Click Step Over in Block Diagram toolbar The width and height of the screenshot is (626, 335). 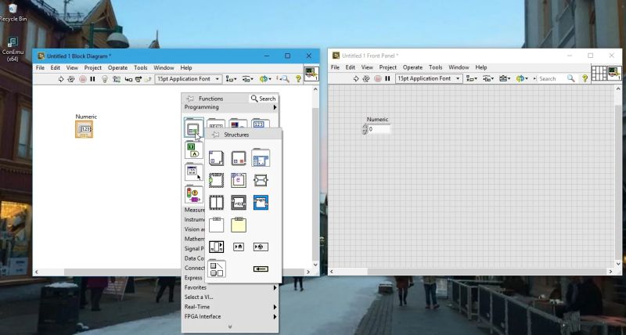click(139, 79)
